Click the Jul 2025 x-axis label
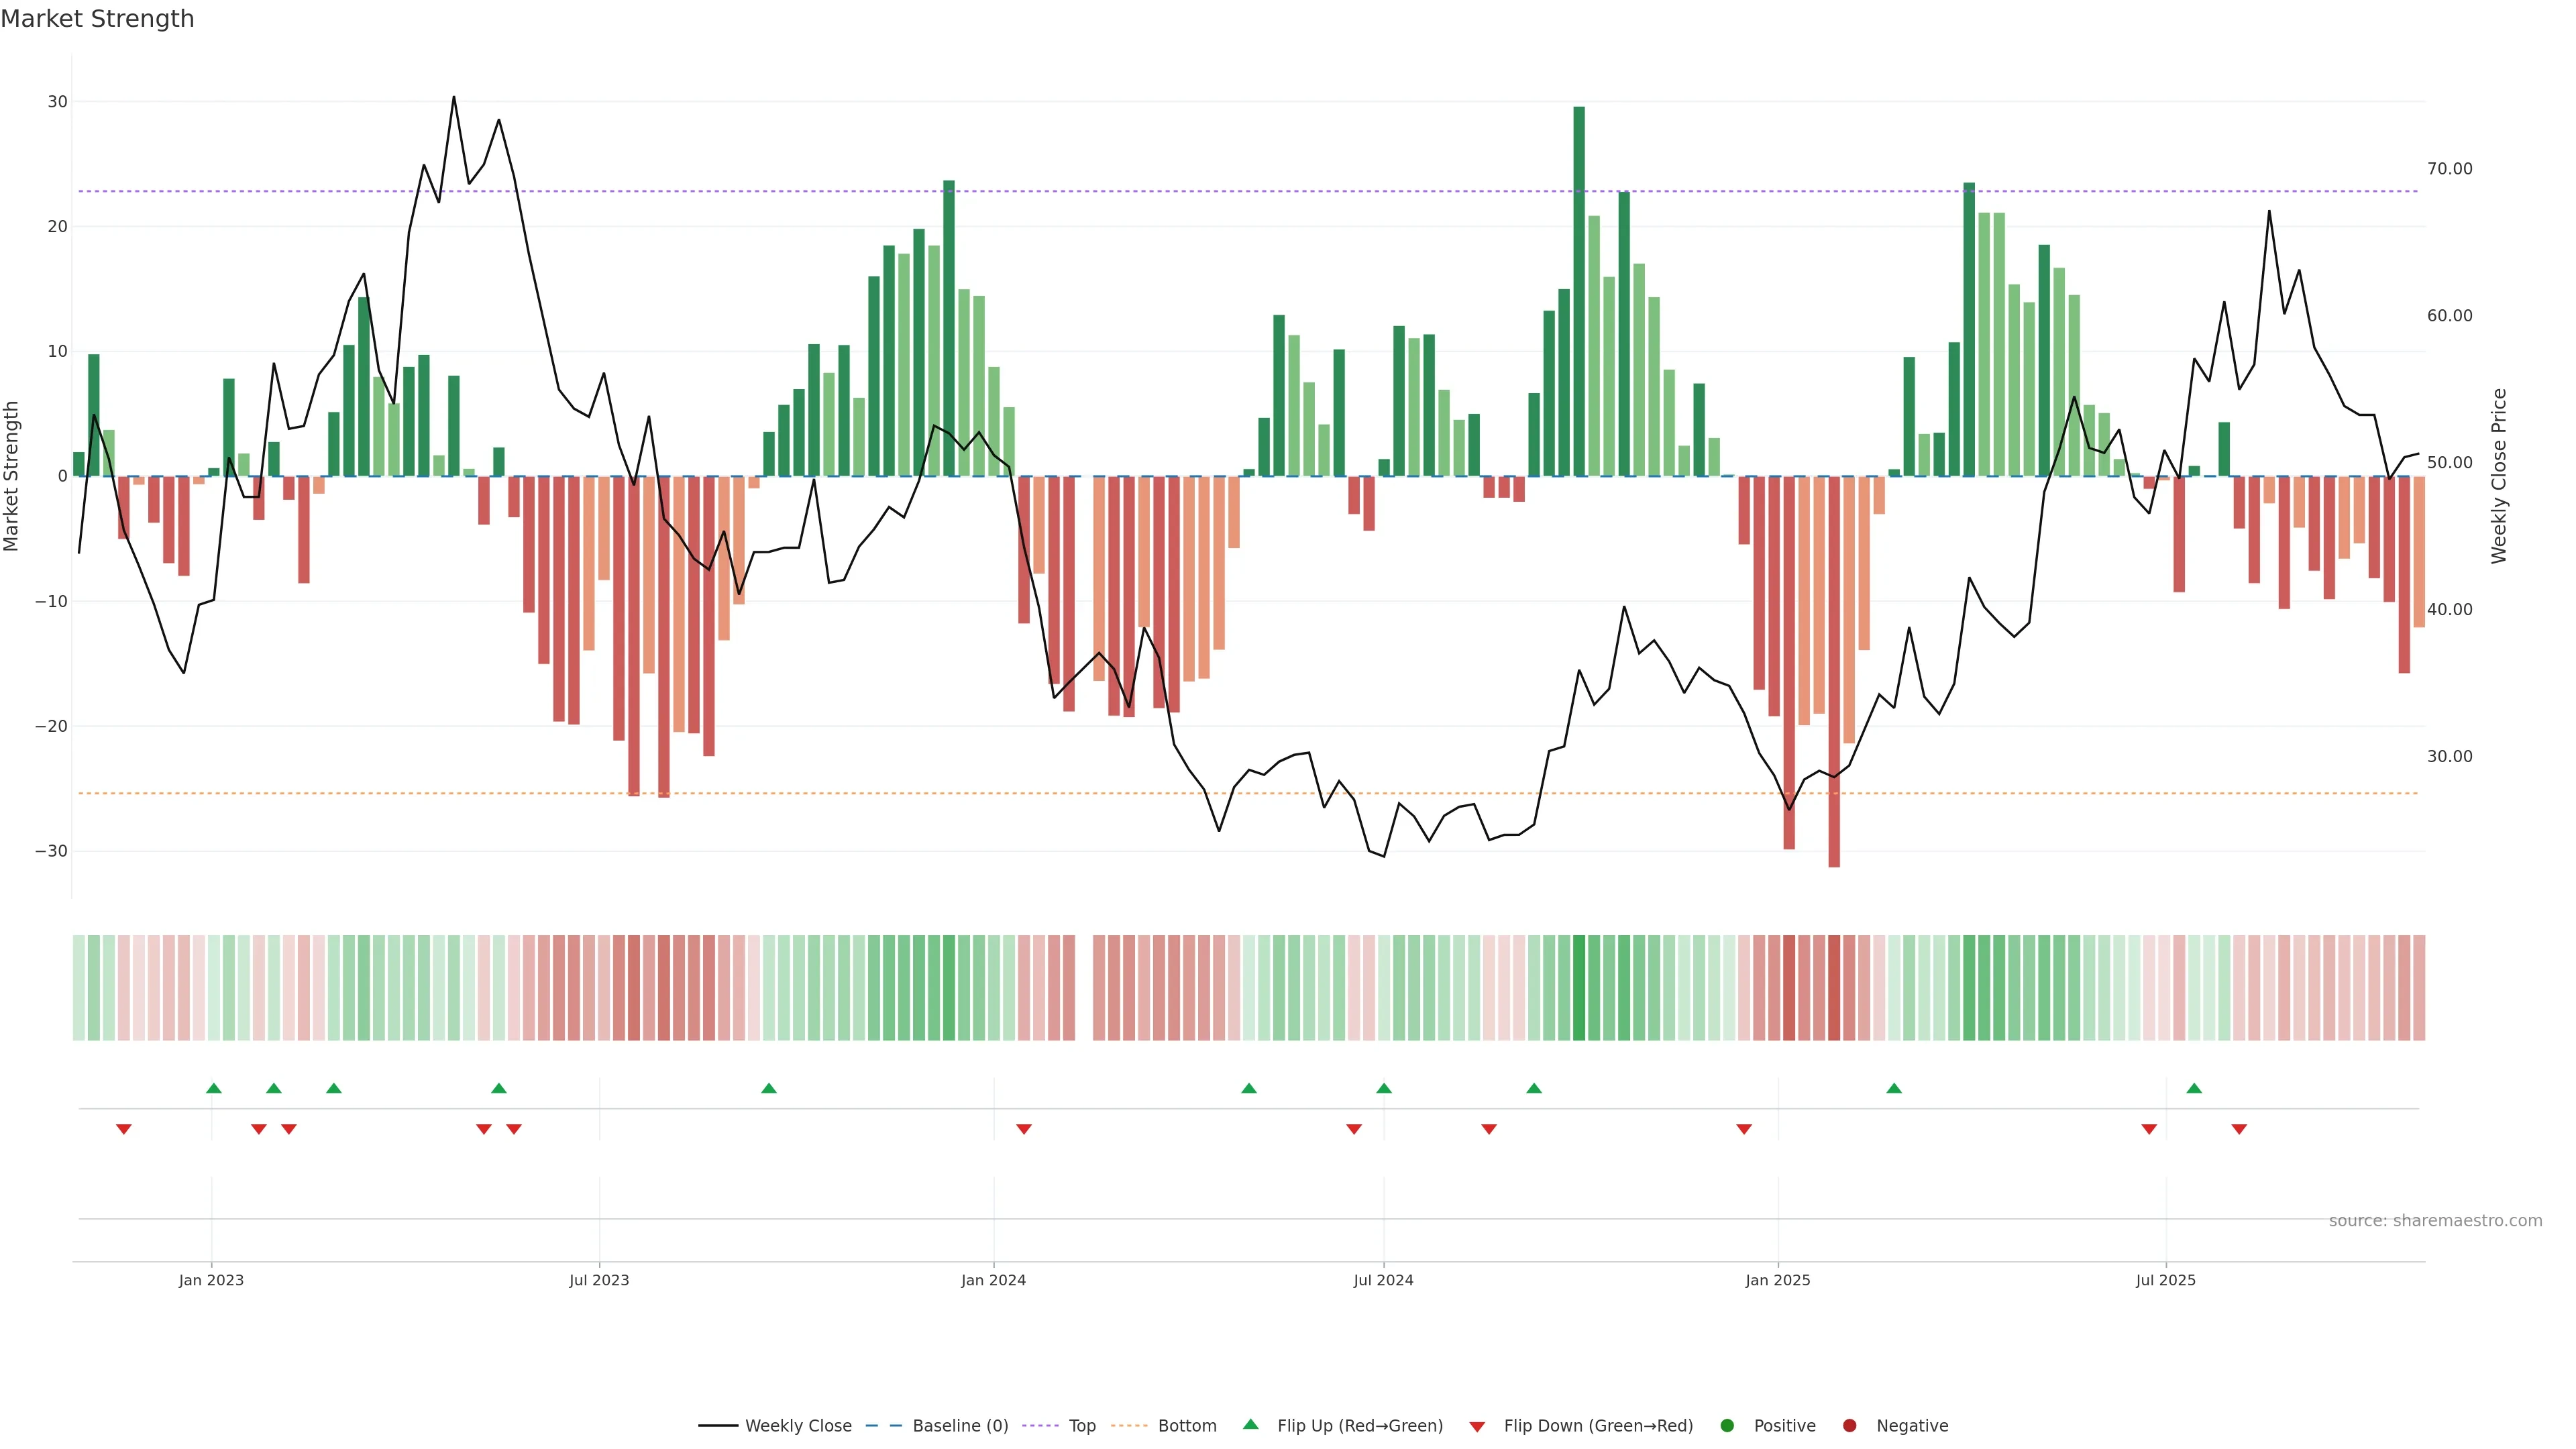Image resolution: width=2576 pixels, height=1449 pixels. point(2165,1280)
